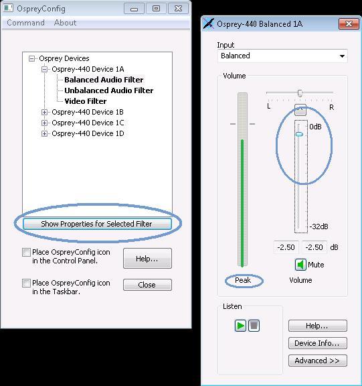Screen dimensions: 362x386
Task: Click the left-right balance slider thumb
Action: tap(300, 93)
